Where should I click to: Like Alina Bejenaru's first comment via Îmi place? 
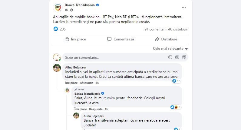point(71,83)
